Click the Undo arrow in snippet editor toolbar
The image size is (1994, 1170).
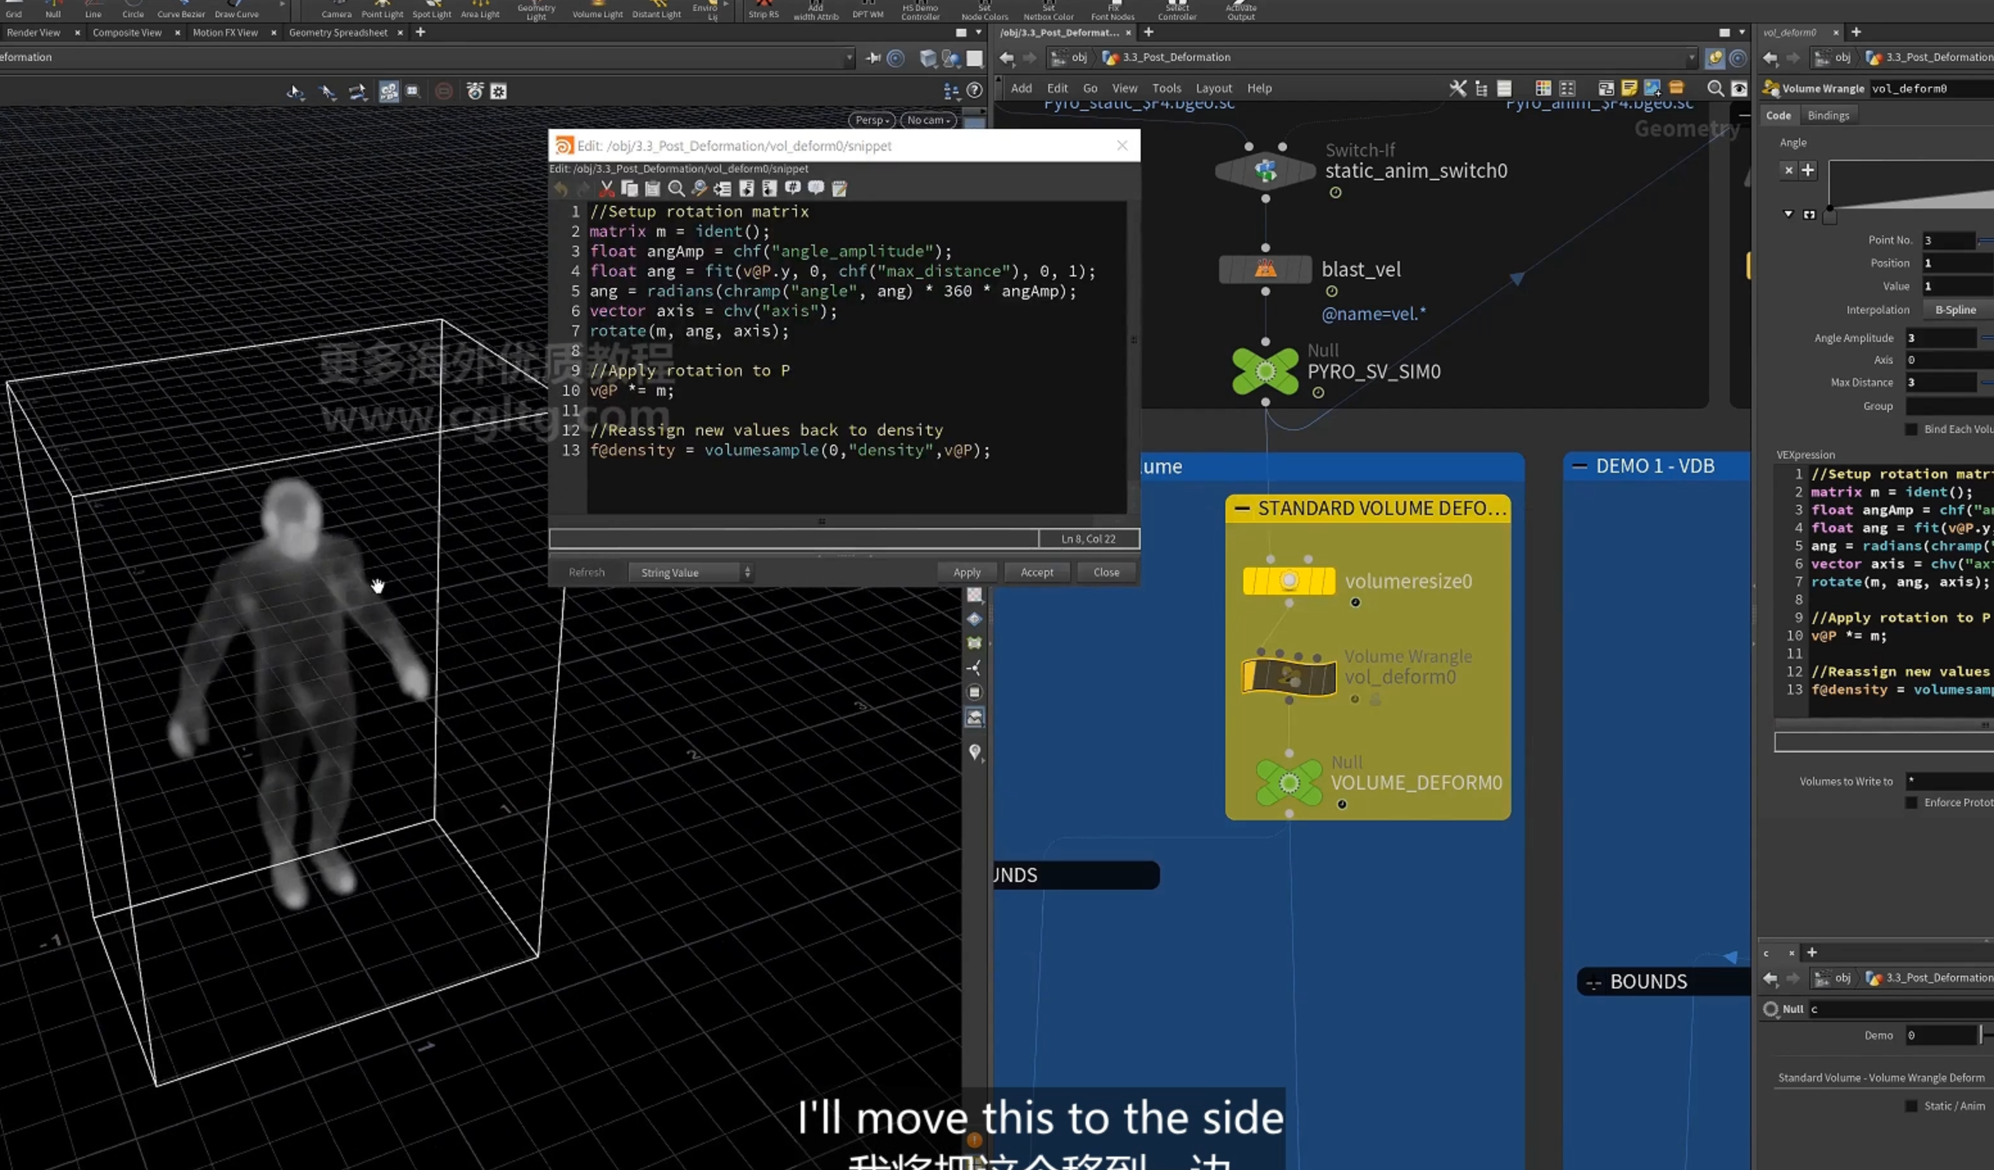tap(560, 189)
